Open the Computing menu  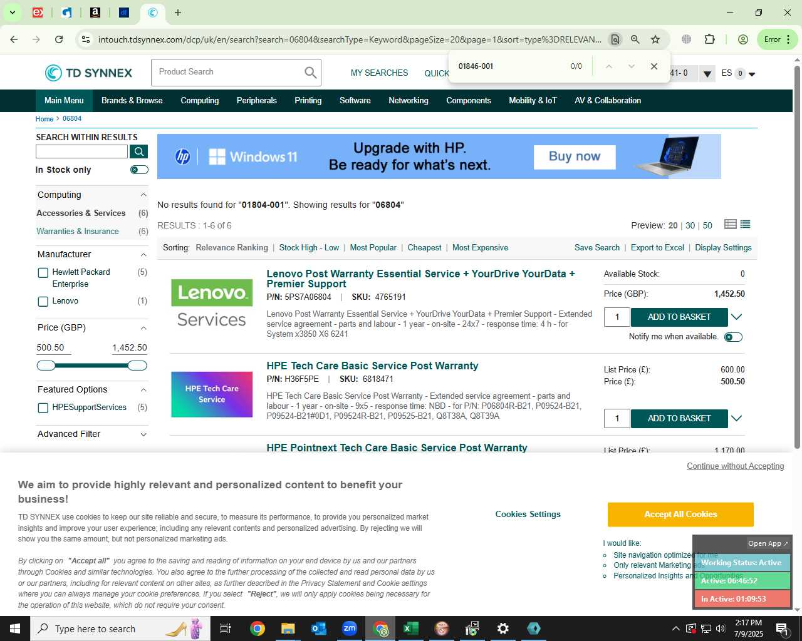coord(200,101)
